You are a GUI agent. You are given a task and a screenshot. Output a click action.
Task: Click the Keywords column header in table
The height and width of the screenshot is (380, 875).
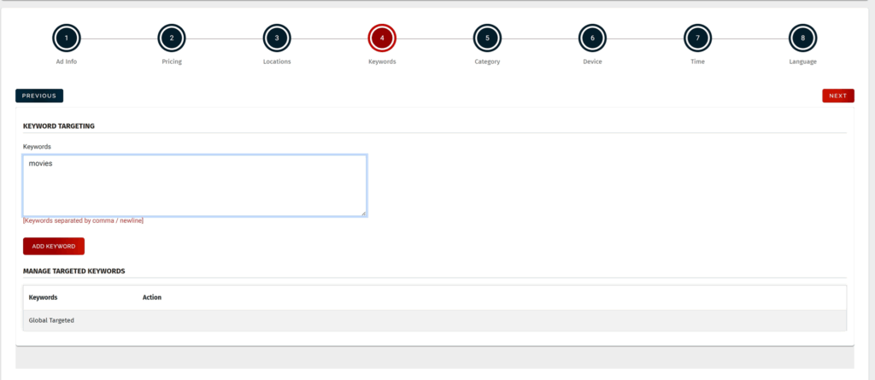pos(44,297)
